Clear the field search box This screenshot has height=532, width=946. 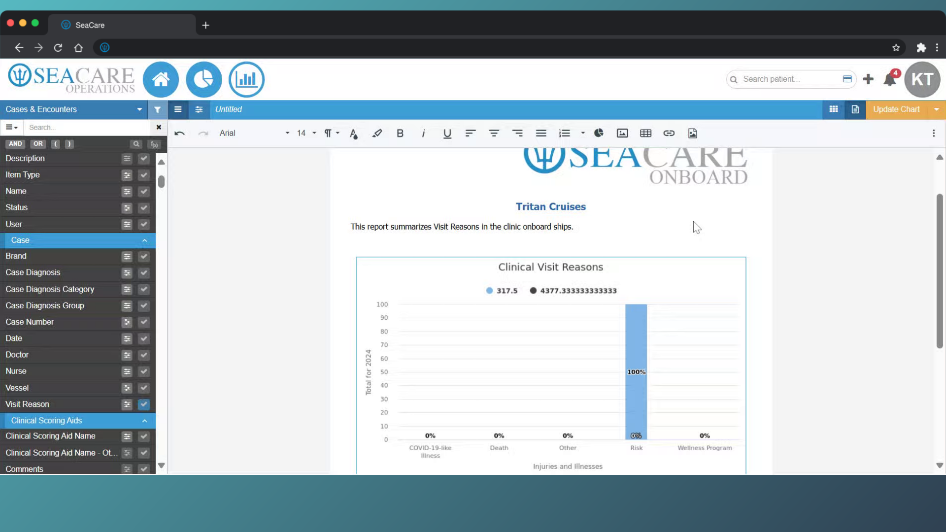tap(159, 127)
